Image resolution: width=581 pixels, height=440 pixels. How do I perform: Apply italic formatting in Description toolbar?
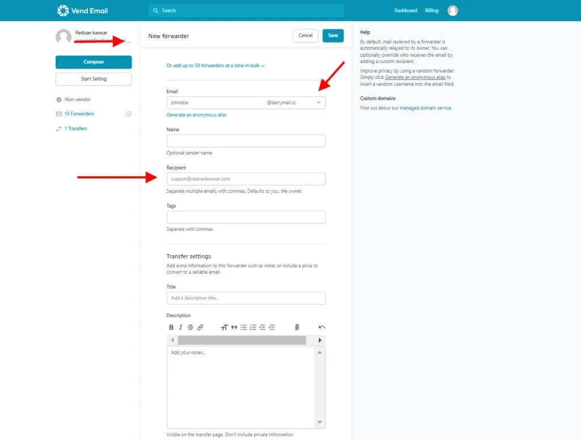[180, 327]
